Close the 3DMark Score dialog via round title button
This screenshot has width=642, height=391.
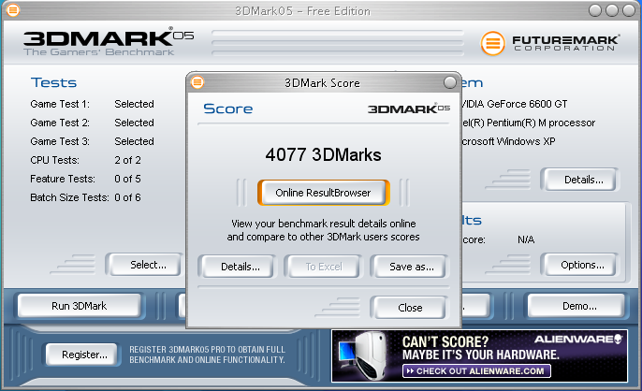(x=449, y=82)
